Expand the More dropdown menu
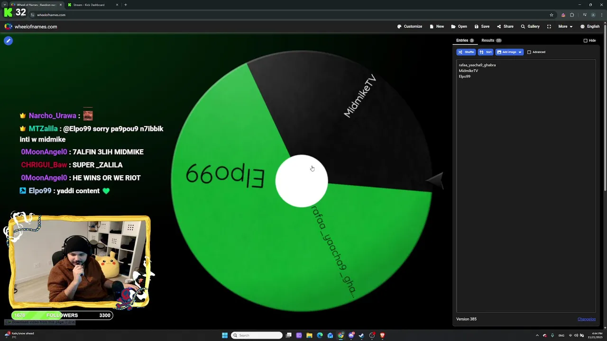Screen dimensions: 607x341 (x=565, y=27)
